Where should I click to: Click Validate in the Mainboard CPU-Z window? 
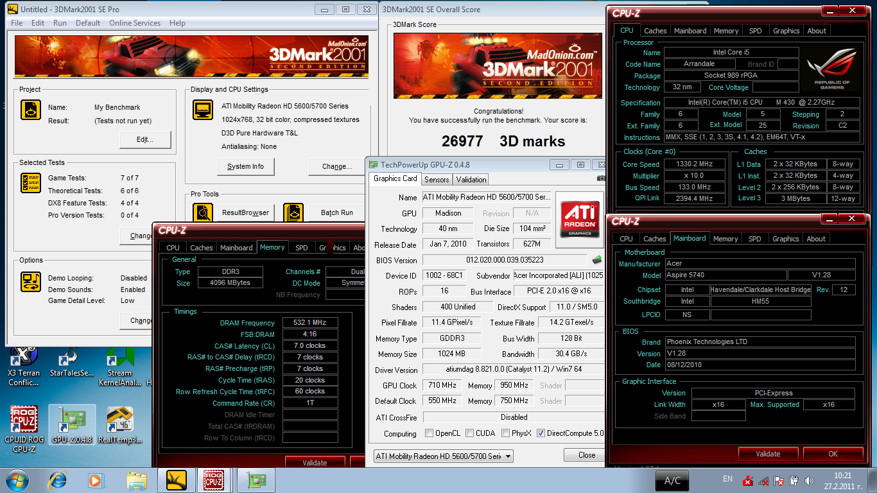[768, 454]
